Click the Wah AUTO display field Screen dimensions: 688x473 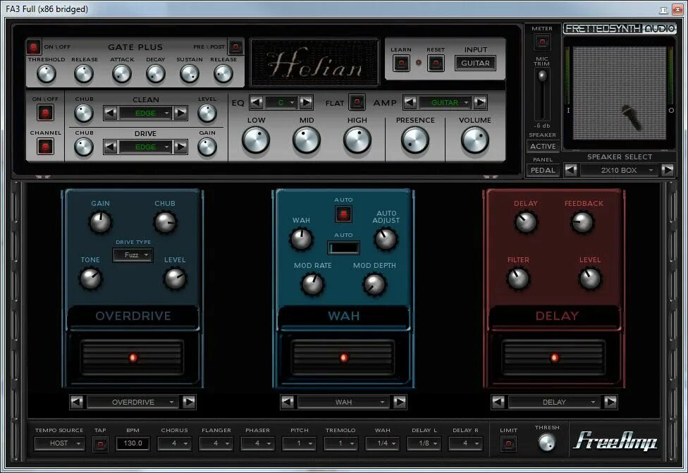(x=343, y=248)
